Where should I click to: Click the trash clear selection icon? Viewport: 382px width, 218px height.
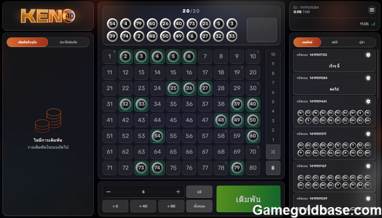pos(273,168)
